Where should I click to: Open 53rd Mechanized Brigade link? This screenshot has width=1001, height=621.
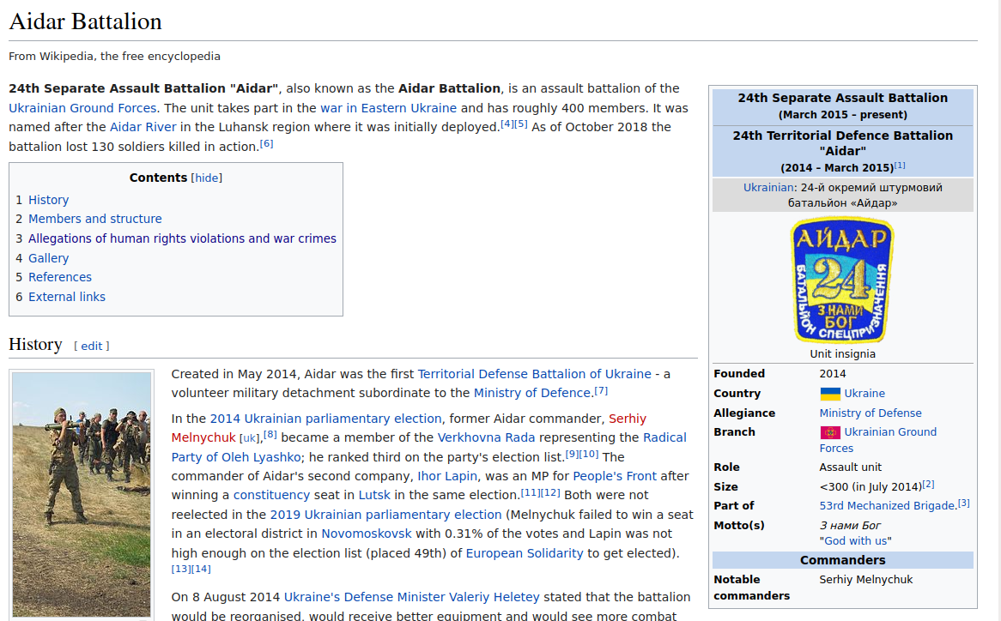pyautogui.click(x=888, y=506)
